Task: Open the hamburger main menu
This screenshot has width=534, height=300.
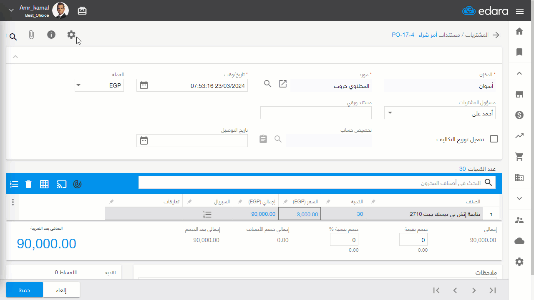Action: pos(520,11)
